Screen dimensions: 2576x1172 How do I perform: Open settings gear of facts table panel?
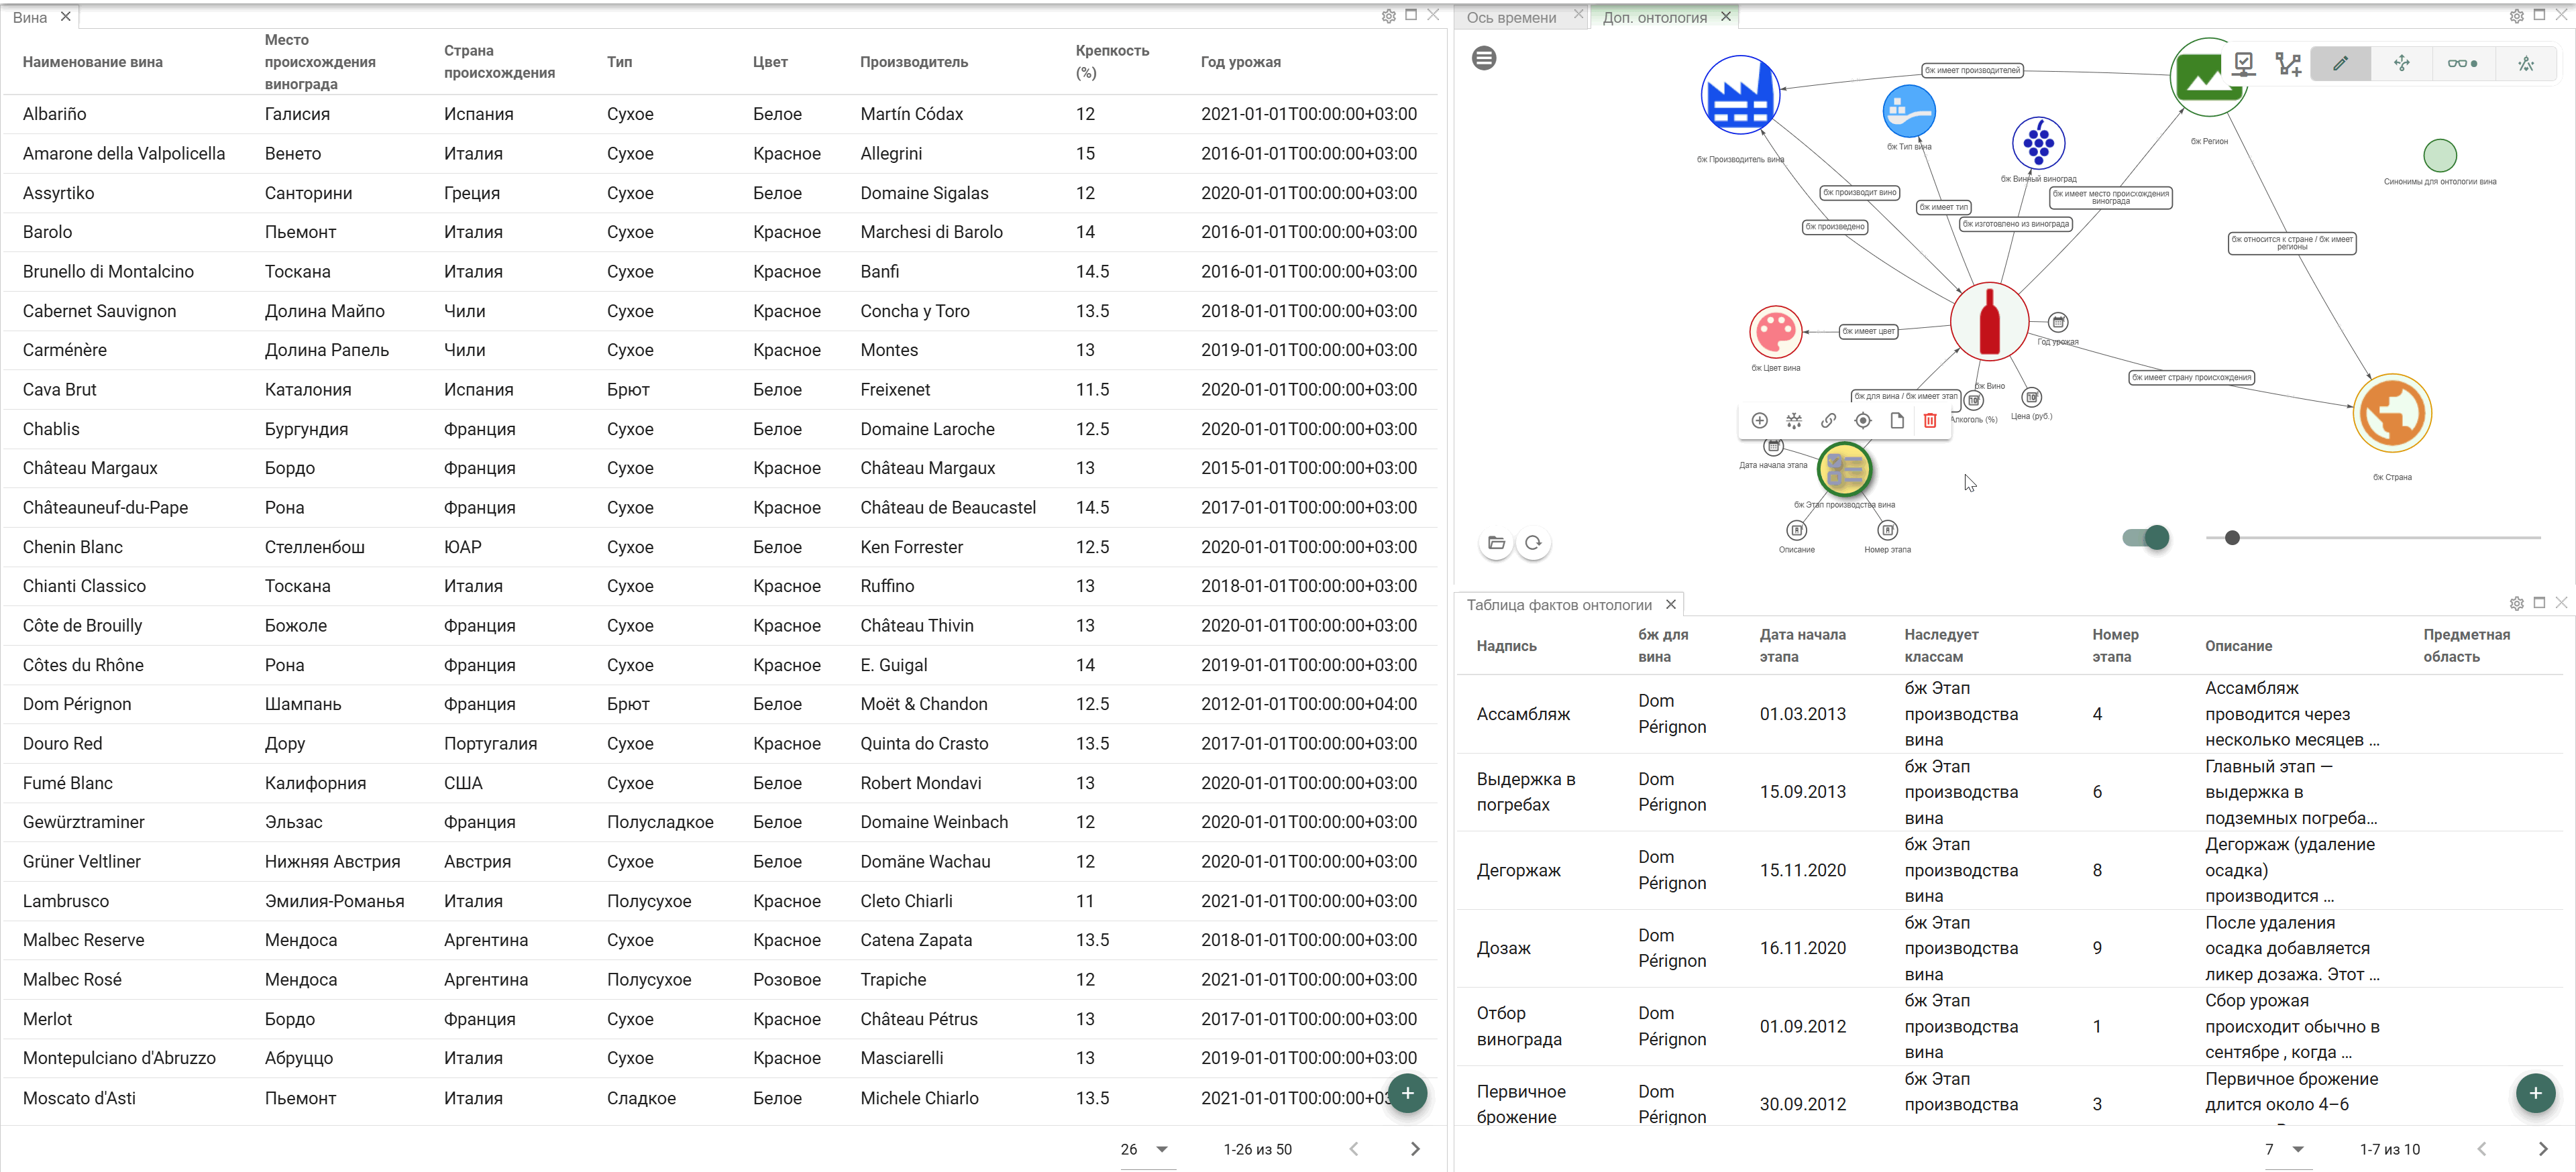pos(2516,603)
